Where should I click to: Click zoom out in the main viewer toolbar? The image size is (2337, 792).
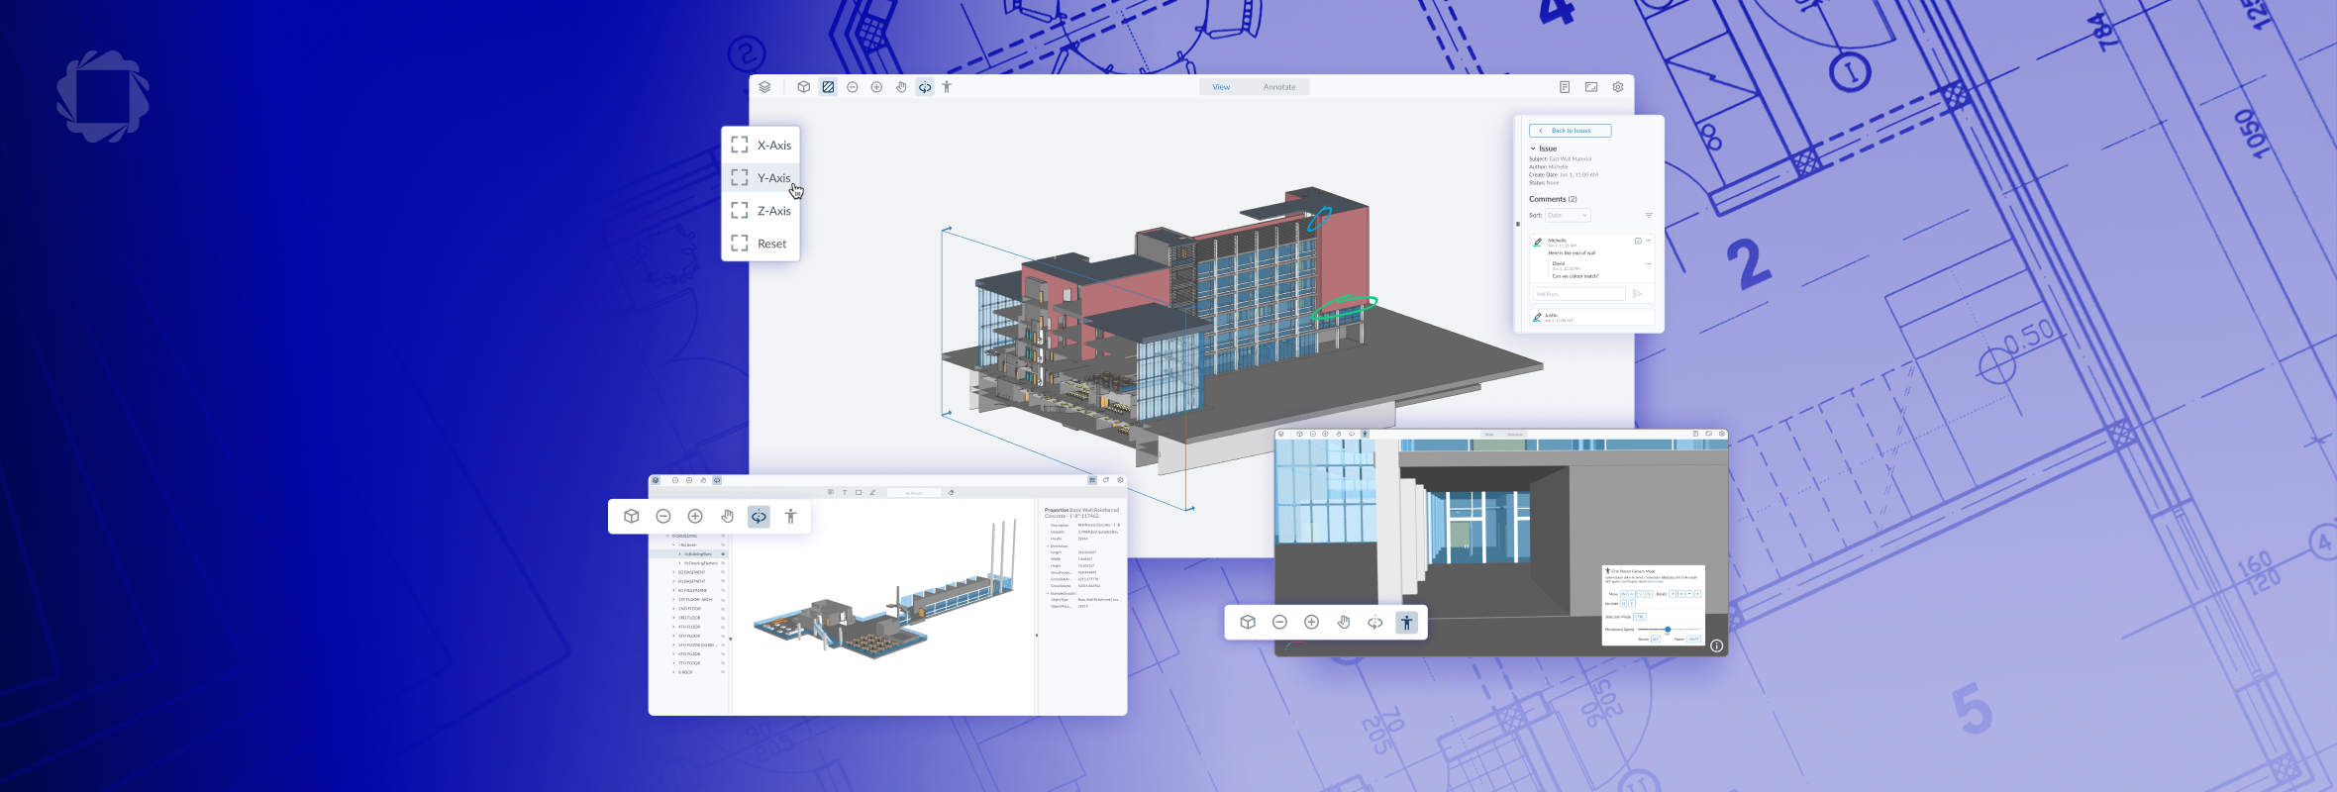pyautogui.click(x=852, y=87)
